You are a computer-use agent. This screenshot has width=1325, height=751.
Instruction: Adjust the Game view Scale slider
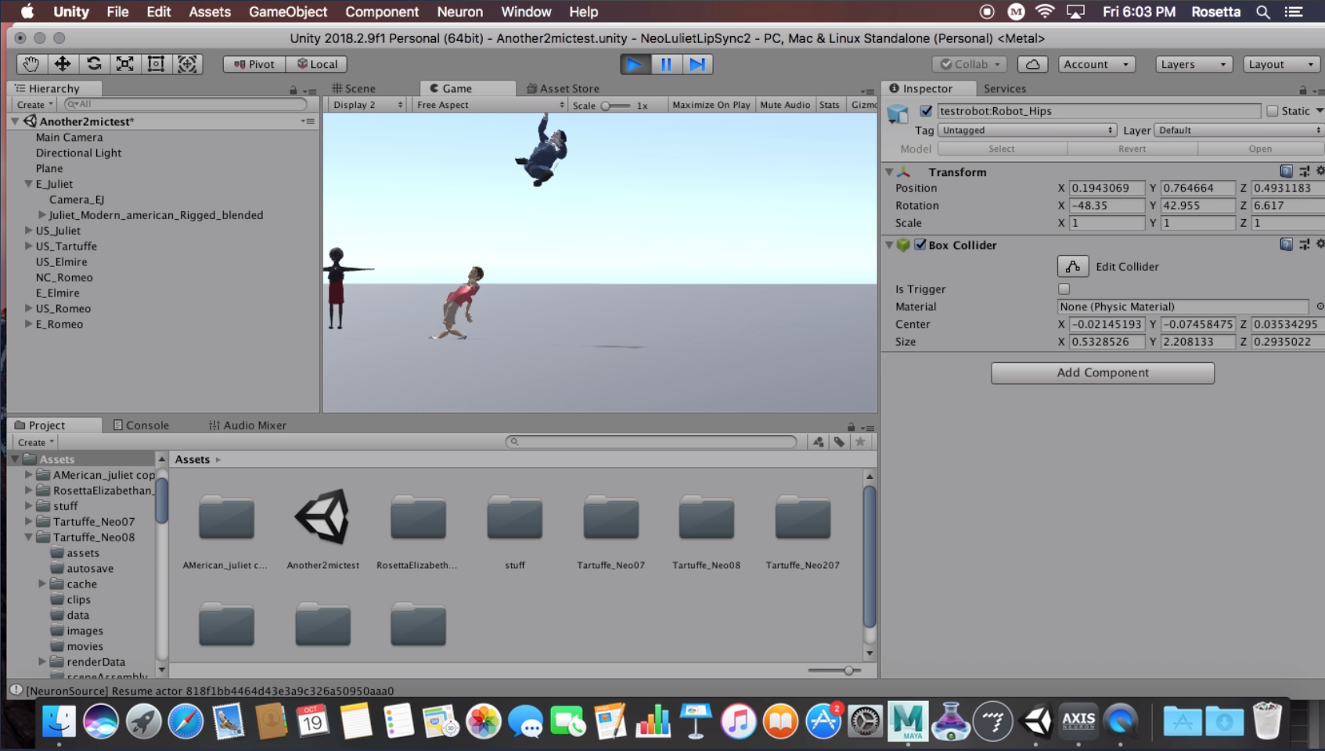(x=614, y=106)
